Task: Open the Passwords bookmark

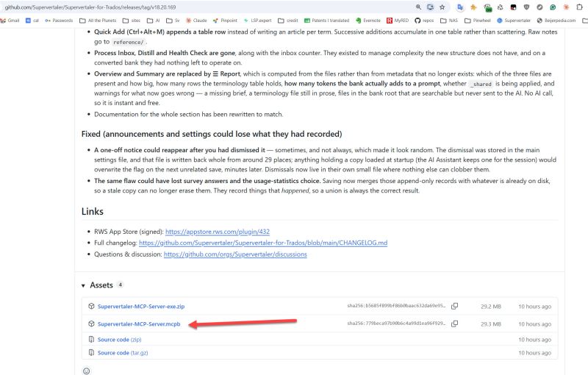Action: (x=59, y=21)
